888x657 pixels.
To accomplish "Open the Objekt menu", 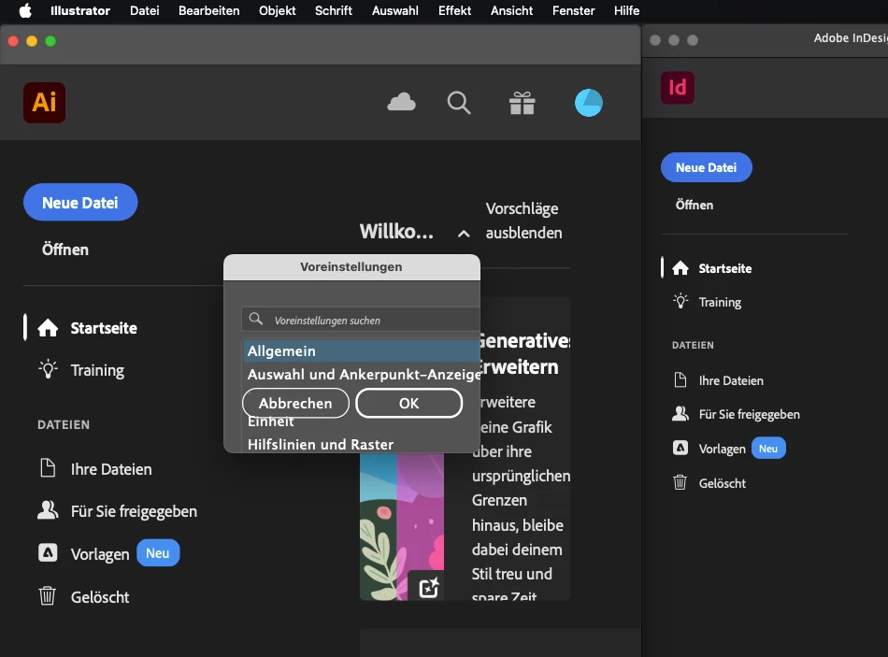I will (277, 11).
